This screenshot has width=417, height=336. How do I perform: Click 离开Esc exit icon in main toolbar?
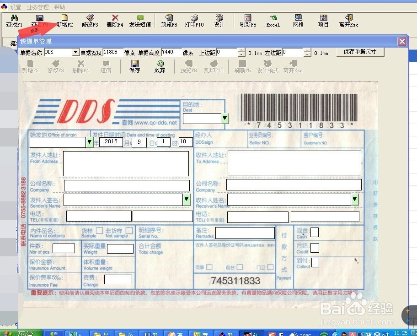pyautogui.click(x=349, y=18)
